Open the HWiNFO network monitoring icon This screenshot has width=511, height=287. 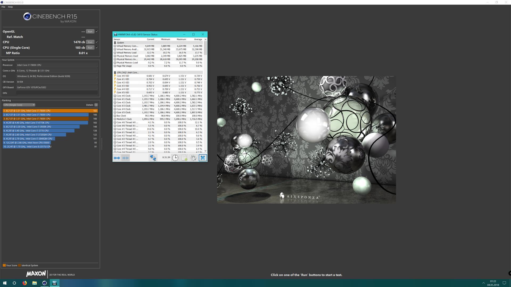(153, 158)
